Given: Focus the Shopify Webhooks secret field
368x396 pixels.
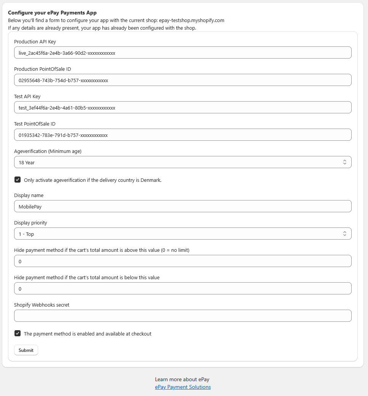Looking at the screenshot, I should 183,316.
